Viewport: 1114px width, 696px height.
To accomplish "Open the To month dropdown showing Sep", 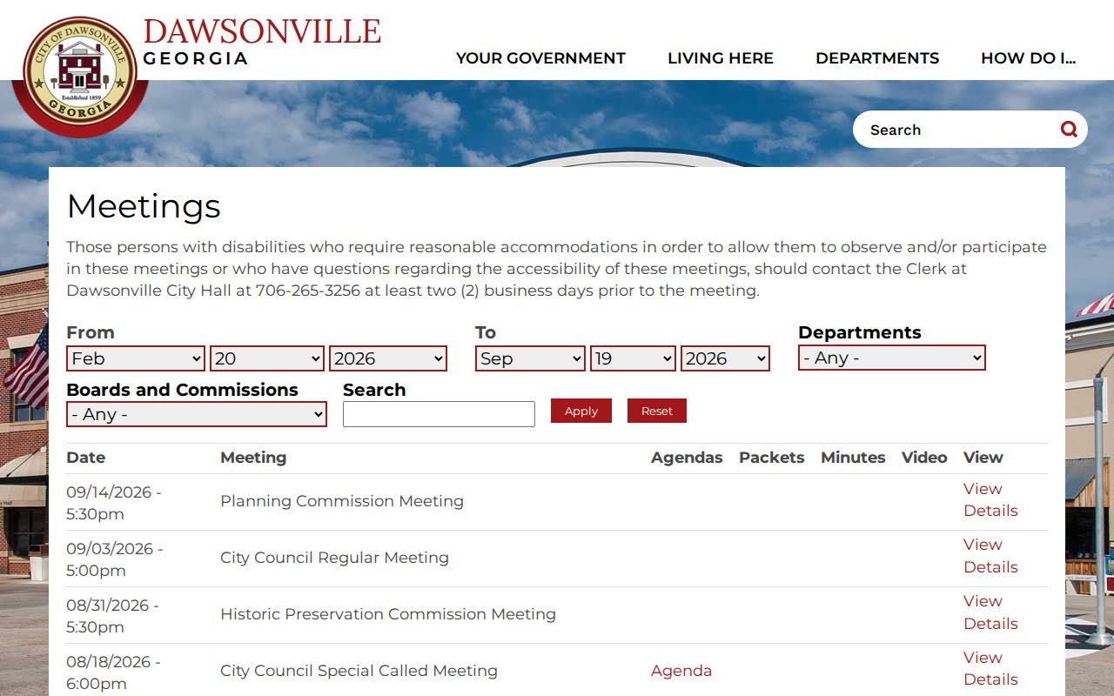I will 530,358.
